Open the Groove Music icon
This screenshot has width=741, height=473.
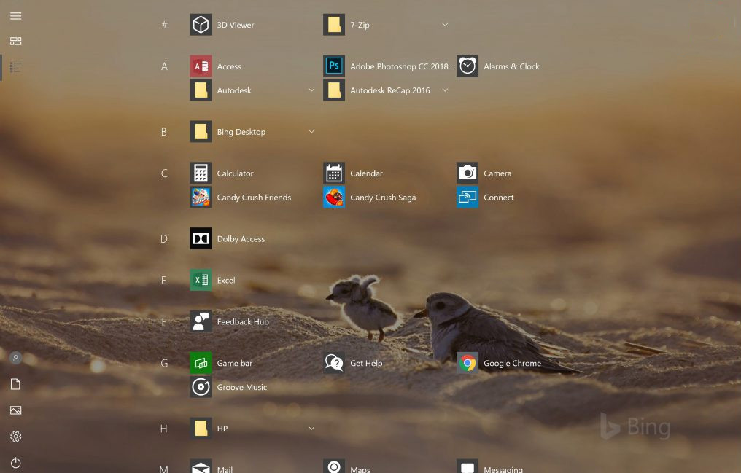click(201, 388)
